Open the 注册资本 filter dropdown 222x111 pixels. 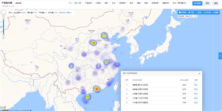pyautogui.click(x=123, y=3)
